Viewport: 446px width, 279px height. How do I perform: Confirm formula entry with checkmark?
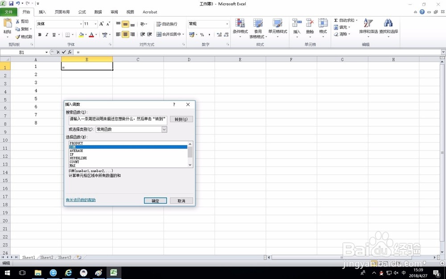(x=64, y=52)
